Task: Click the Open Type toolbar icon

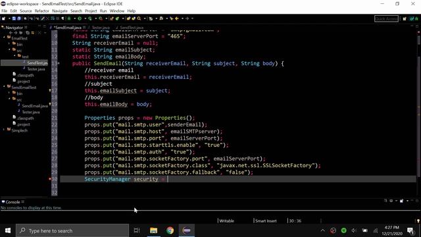Action: tap(129, 18)
